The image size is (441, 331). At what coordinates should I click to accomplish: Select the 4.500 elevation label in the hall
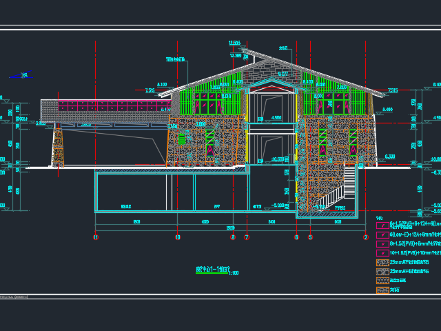click(x=276, y=118)
